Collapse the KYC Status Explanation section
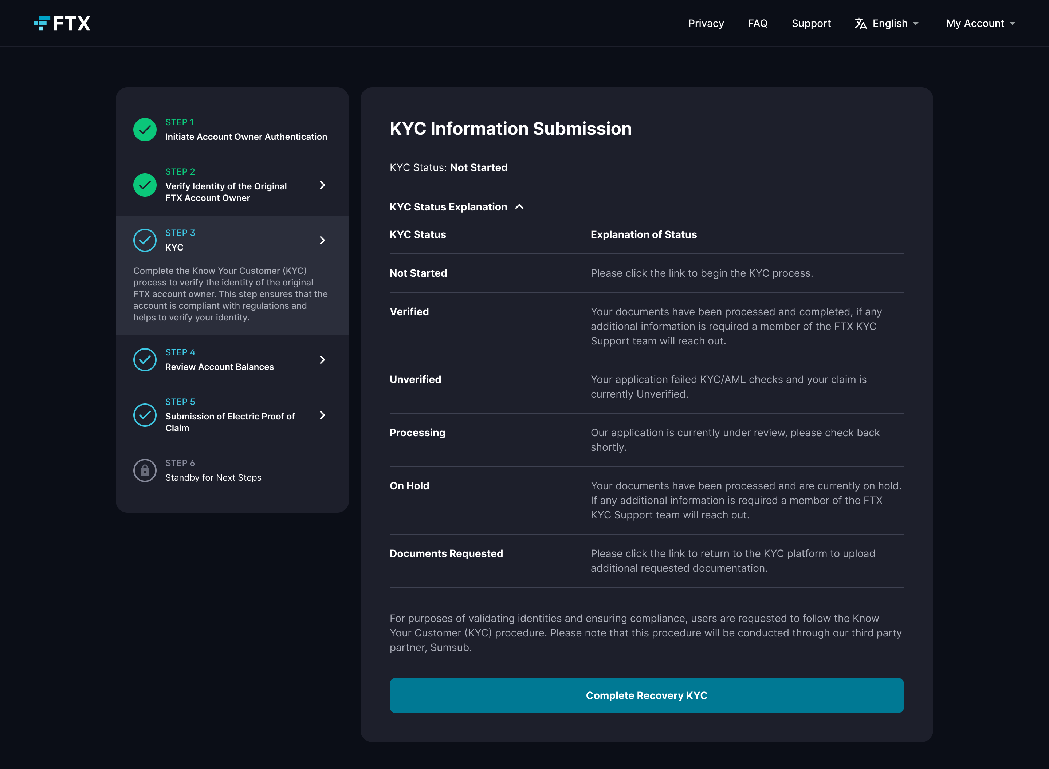Viewport: 1049px width, 769px height. 520,207
